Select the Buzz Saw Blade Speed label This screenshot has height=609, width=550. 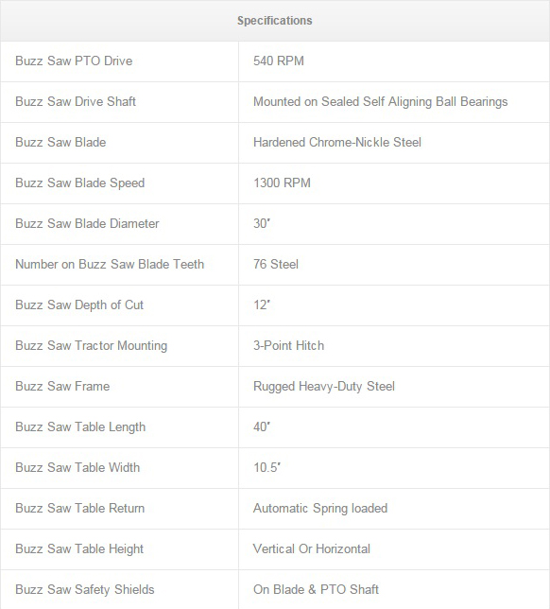80,183
